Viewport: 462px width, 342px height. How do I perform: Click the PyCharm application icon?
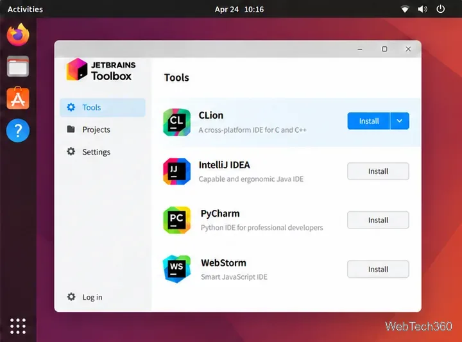click(x=177, y=220)
